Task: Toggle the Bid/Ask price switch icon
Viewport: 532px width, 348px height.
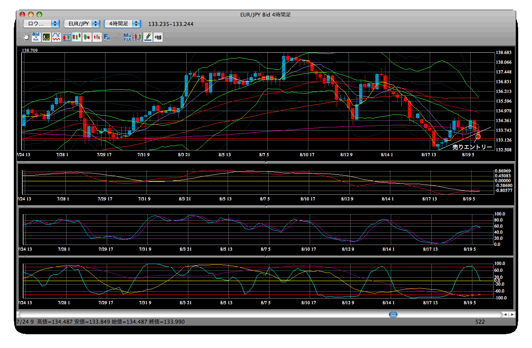Action: tap(36, 37)
